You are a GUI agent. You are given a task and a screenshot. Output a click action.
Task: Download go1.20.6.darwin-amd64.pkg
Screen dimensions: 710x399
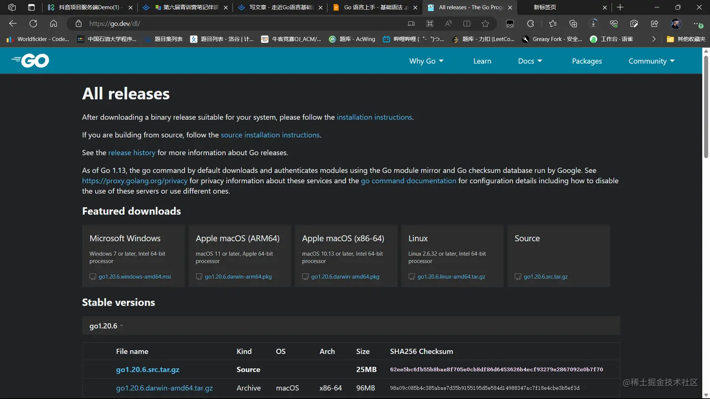coord(345,277)
